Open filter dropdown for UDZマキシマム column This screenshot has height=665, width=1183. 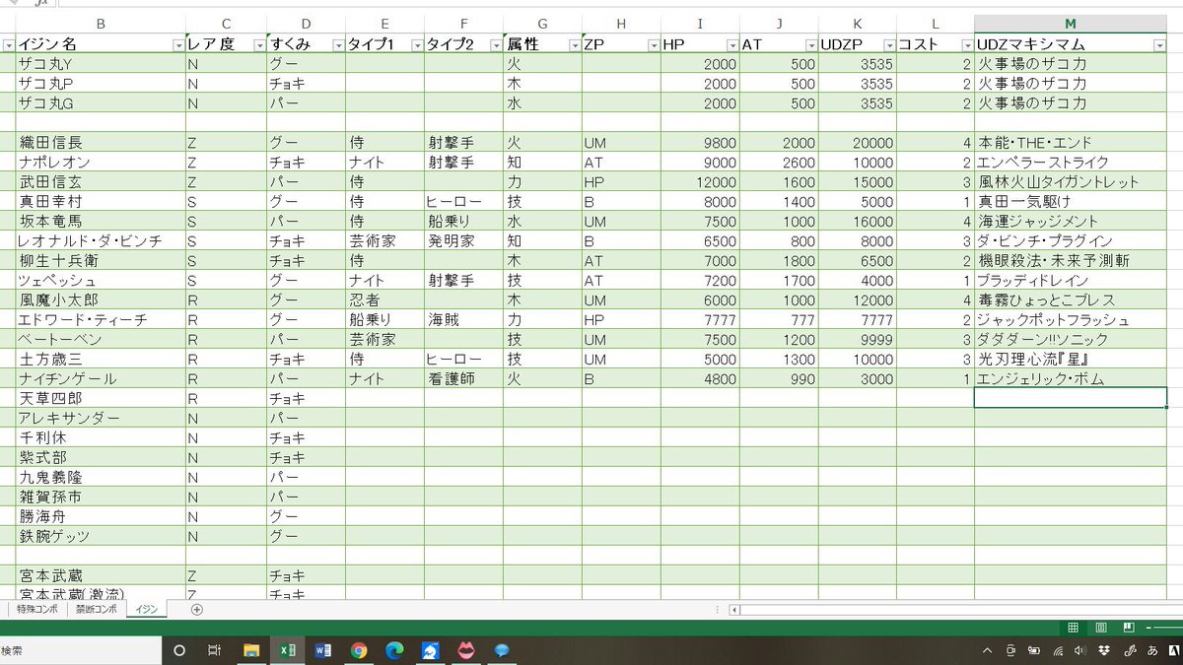(1159, 44)
